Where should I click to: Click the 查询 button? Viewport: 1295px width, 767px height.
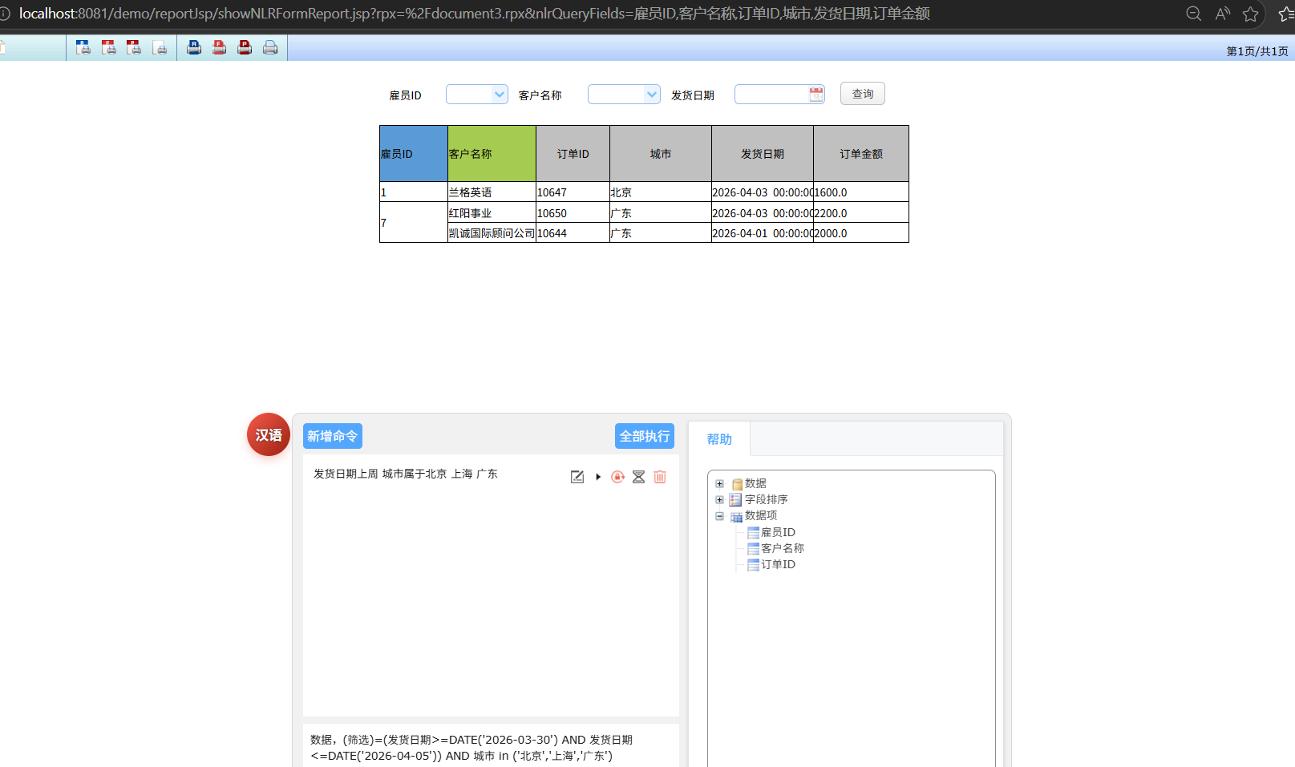pos(863,94)
